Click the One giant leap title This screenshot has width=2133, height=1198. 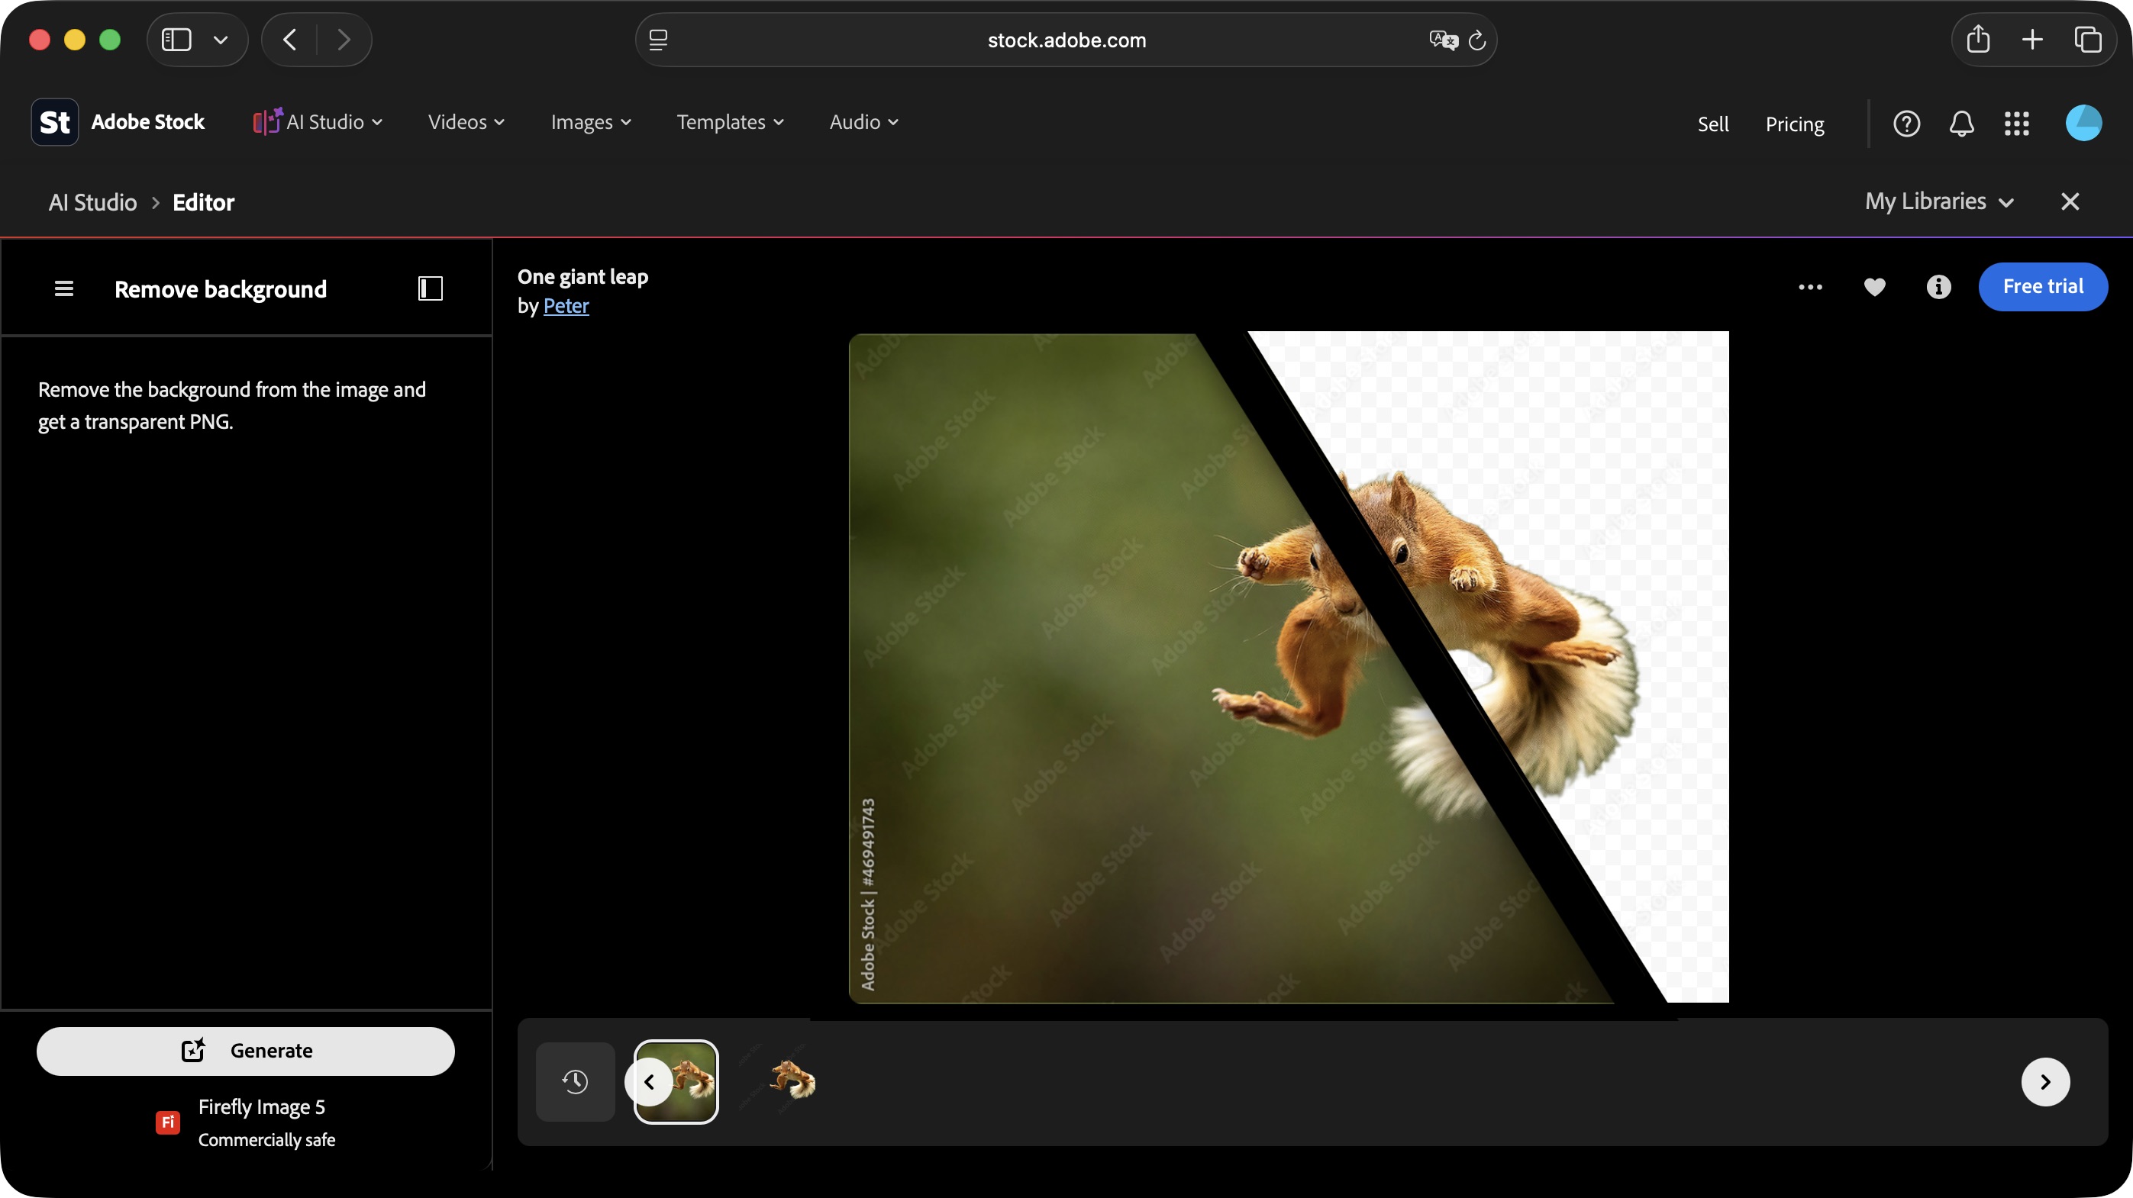coord(583,276)
